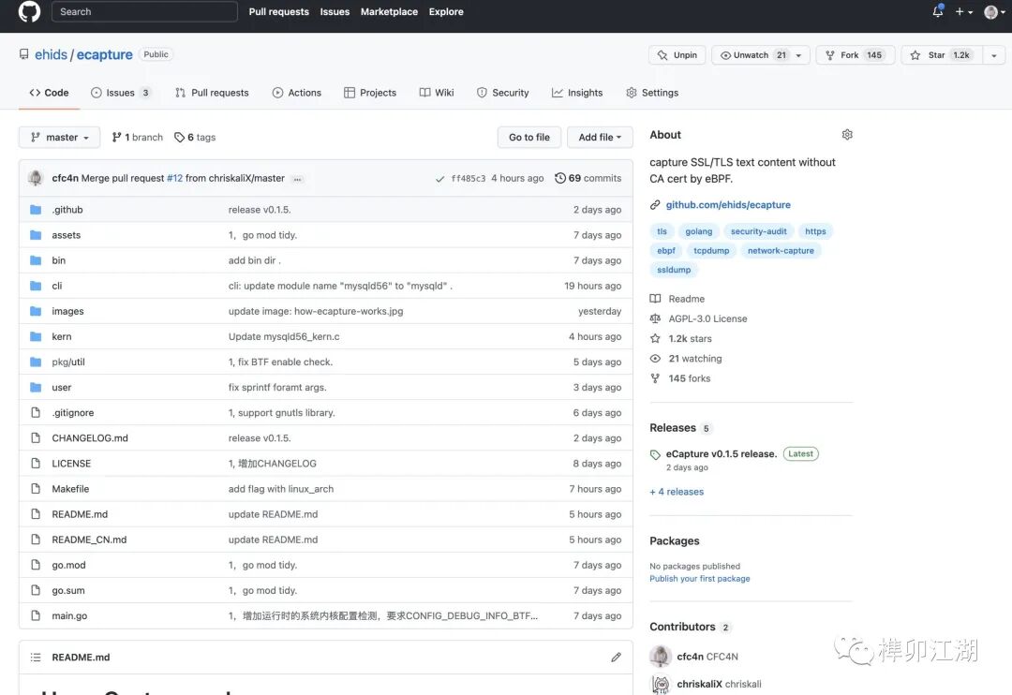Focus the GitHub search field
The height and width of the screenshot is (695, 1012).
(x=144, y=11)
